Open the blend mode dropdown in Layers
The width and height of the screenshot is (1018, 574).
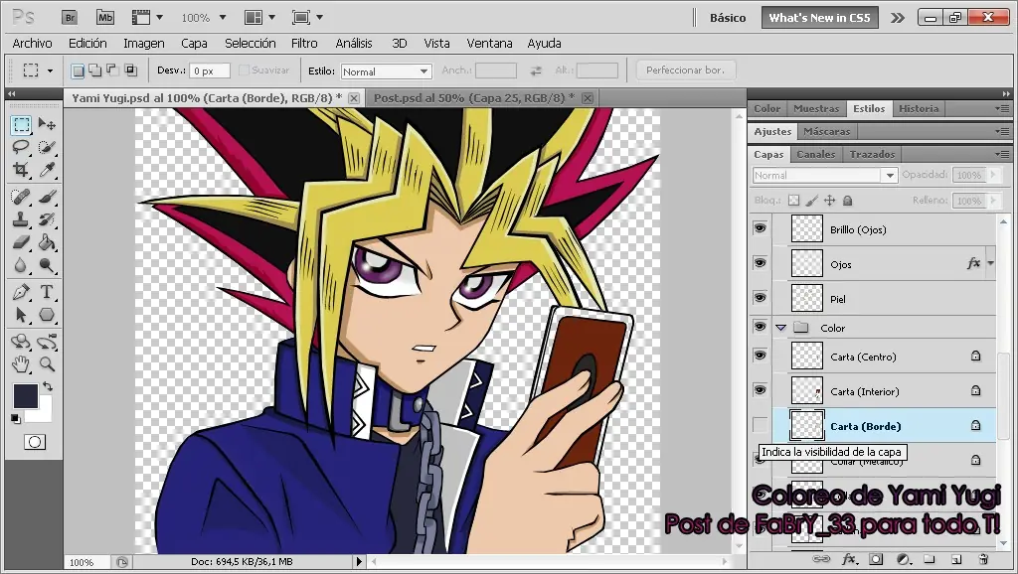(823, 175)
